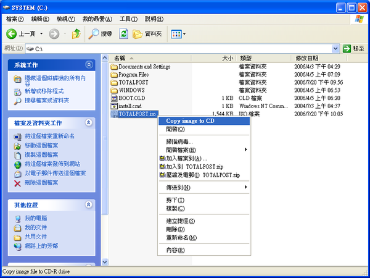This screenshot has width=370, height=278.
Task: Click the 移動這個檔案 link
Action: [41, 146]
